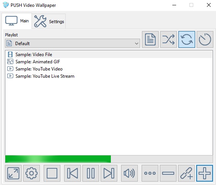Open the three-dots more options button
This screenshot has height=185, width=216.
point(150,173)
